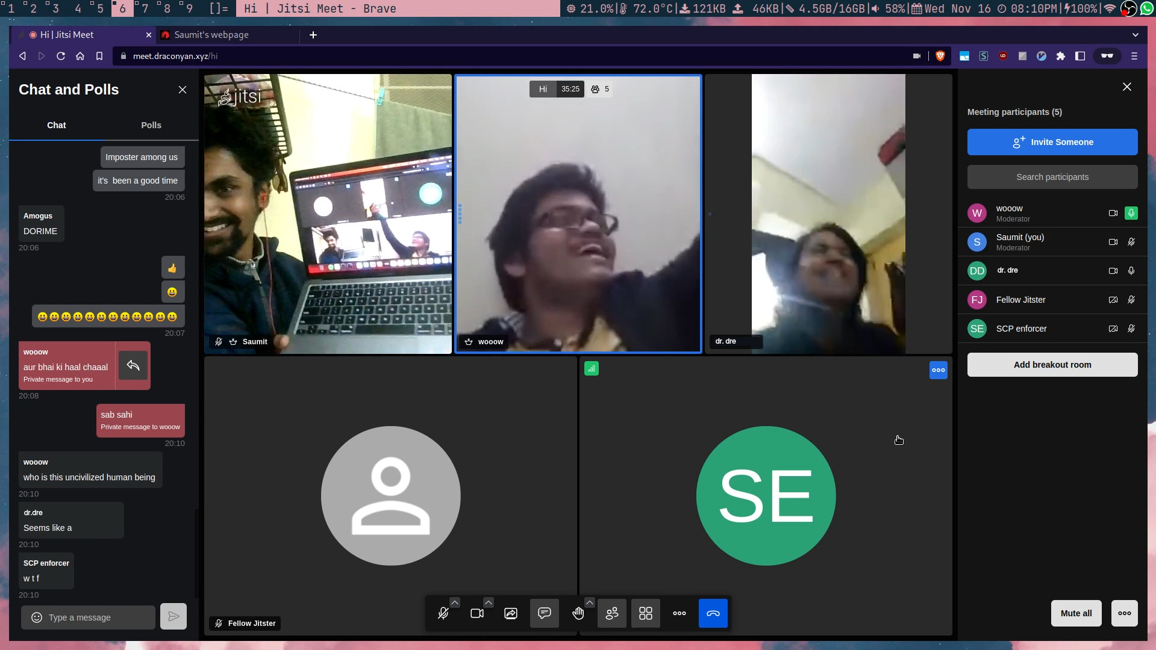Toggle browser sidebar panel

click(1080, 56)
